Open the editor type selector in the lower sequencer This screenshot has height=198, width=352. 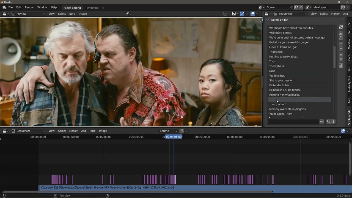tap(5, 131)
